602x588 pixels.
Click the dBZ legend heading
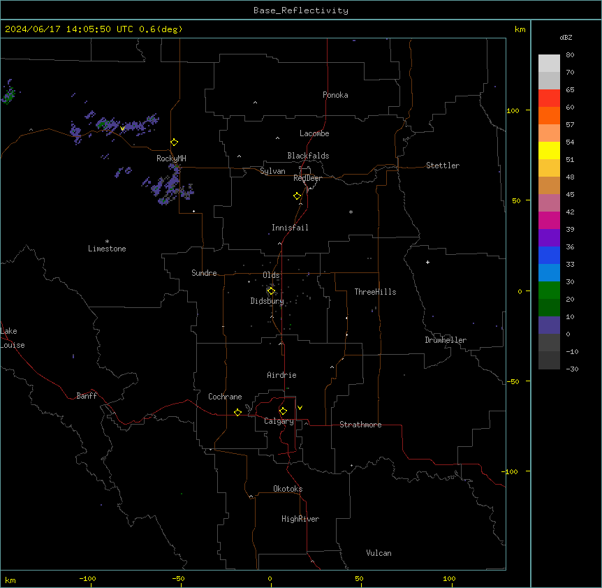coord(566,37)
